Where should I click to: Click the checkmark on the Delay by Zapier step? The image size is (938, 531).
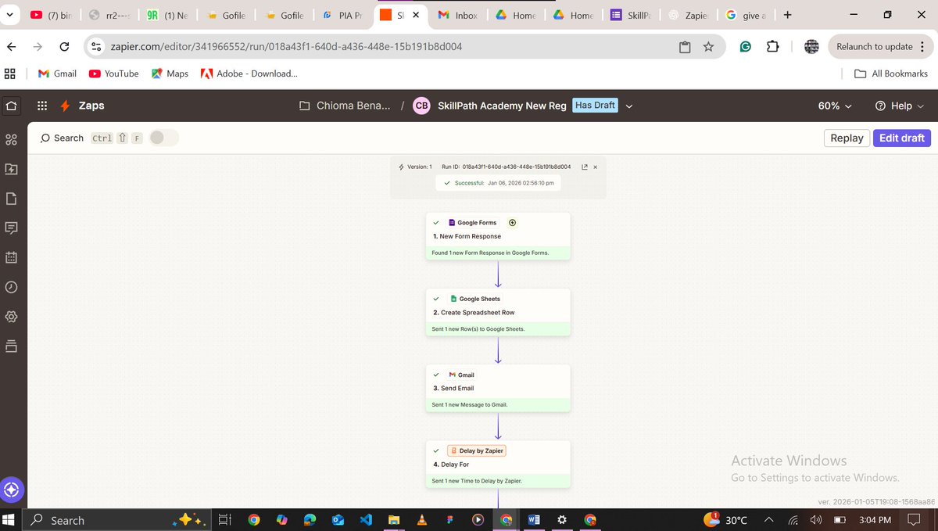point(436,450)
